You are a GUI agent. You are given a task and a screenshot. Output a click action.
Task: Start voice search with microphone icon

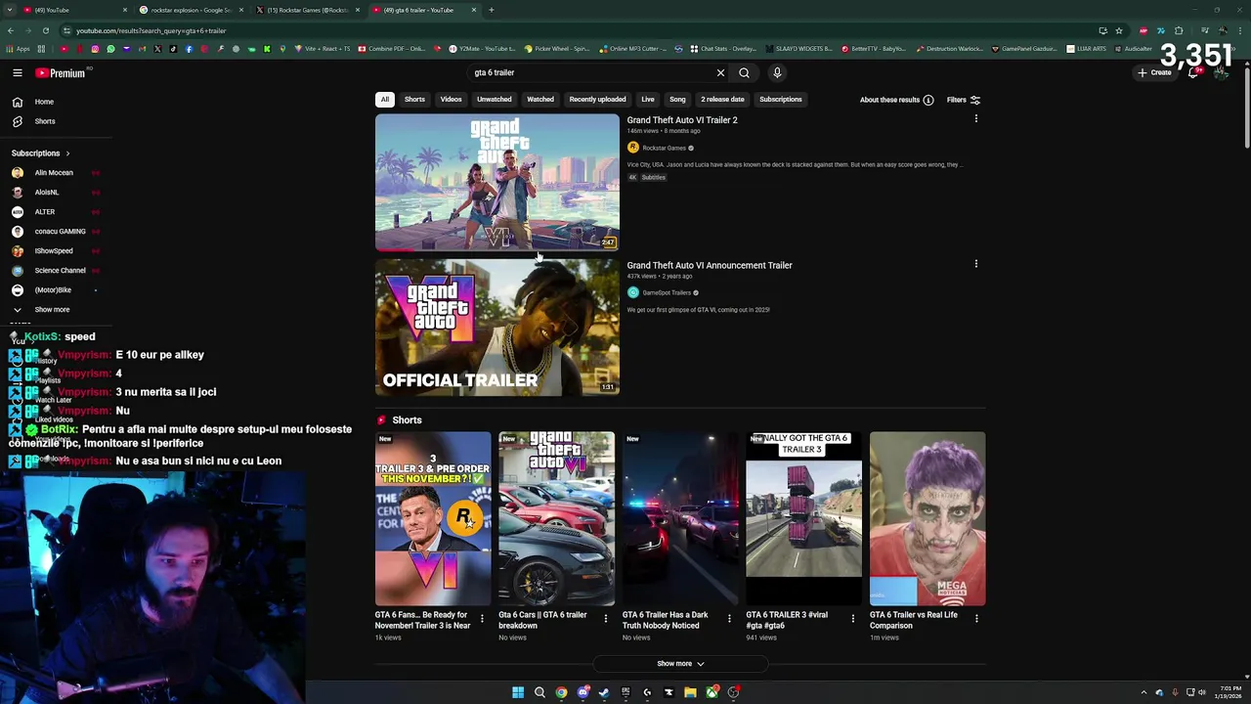(x=777, y=72)
